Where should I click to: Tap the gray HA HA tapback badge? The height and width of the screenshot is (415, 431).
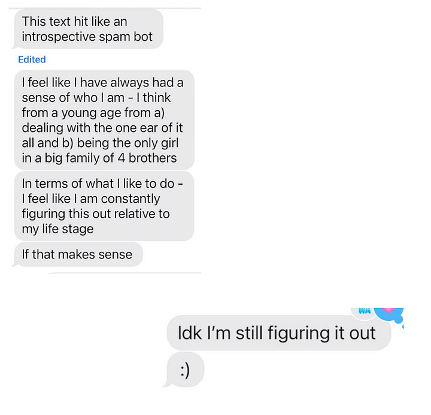365,312
